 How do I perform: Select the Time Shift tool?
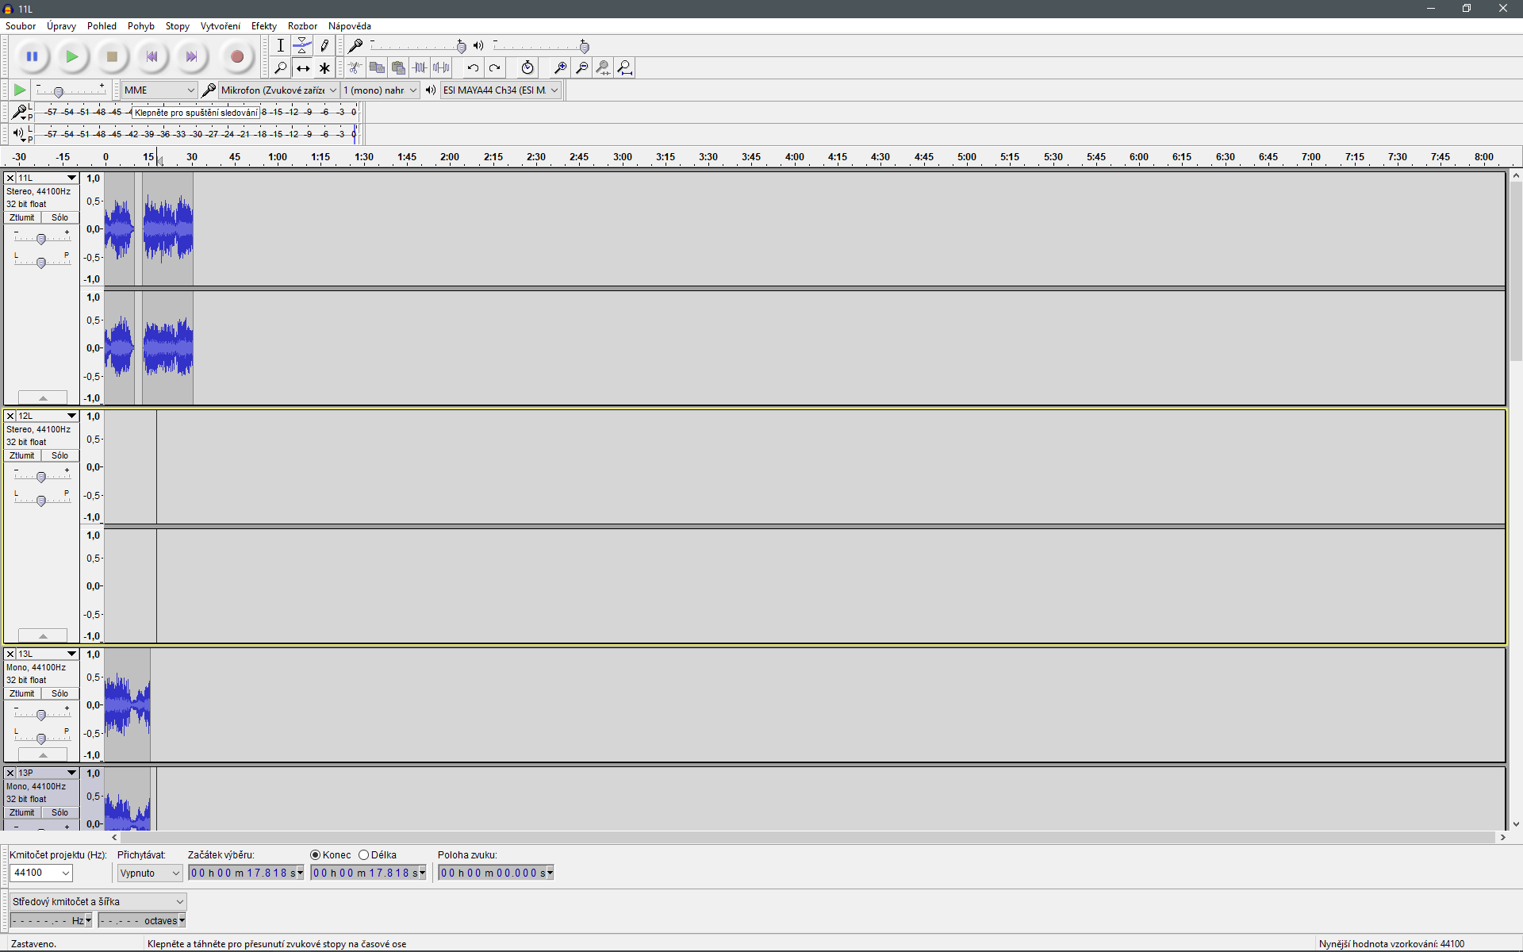click(x=302, y=67)
